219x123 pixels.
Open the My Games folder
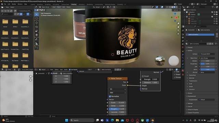point(15,57)
